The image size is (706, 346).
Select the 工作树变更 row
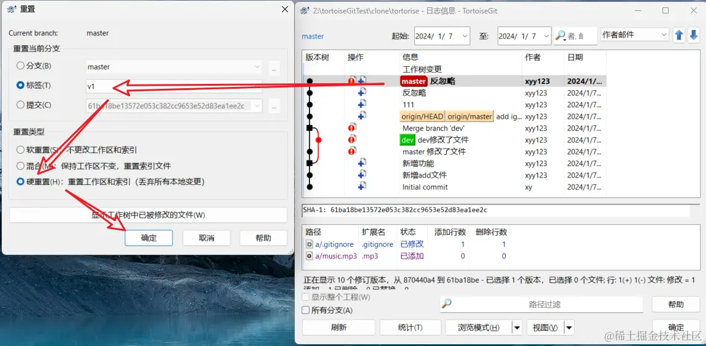[455, 69]
